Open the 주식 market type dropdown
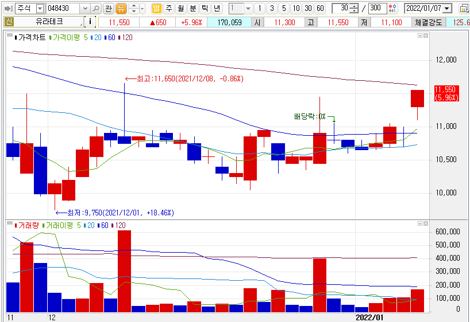The width and height of the screenshot is (470, 322). tap(40, 9)
